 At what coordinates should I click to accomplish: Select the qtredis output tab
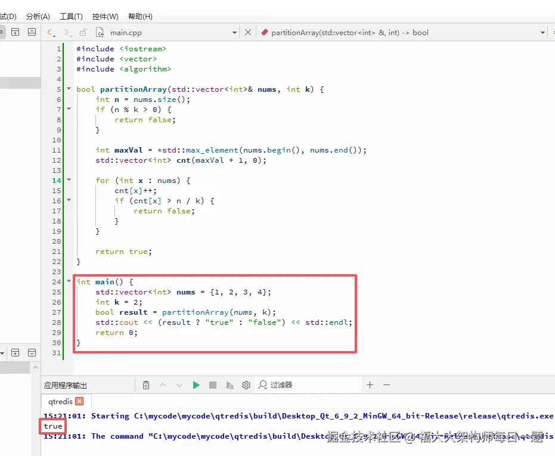coord(61,402)
